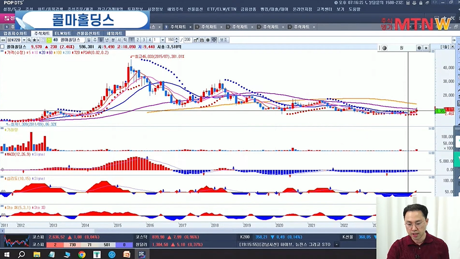This screenshot has width=460, height=259.
Task: Click the 보조 auxiliary indicator button
Action: click(x=223, y=40)
